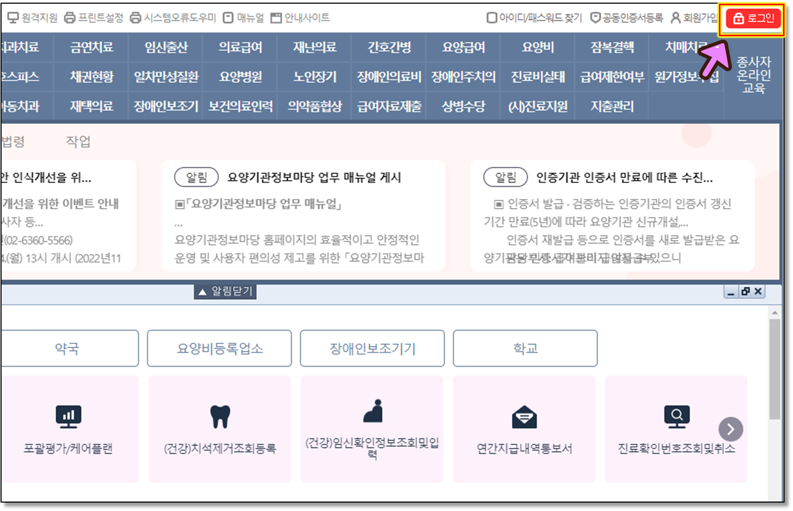
Task: Open the 매뉴얼 manual icon
Action: pos(228,18)
